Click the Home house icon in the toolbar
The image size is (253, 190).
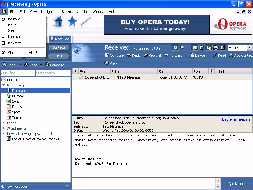coord(58,21)
